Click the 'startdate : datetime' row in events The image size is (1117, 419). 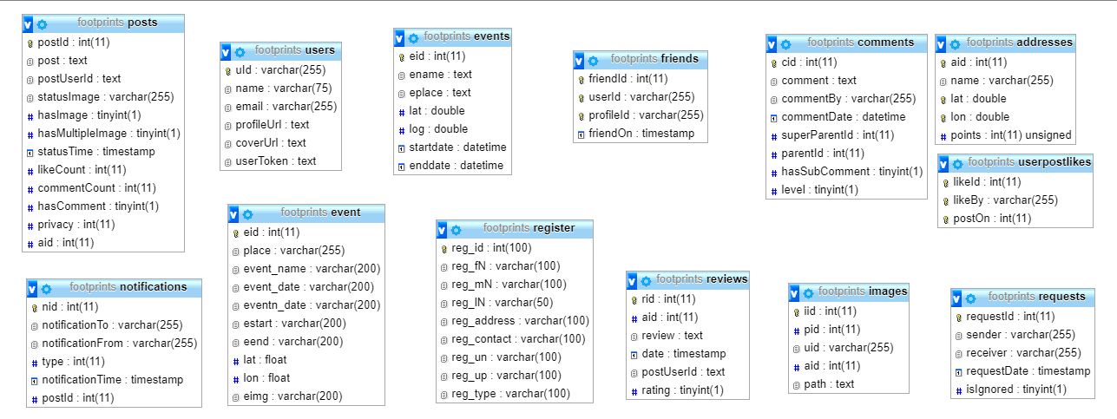452,147
